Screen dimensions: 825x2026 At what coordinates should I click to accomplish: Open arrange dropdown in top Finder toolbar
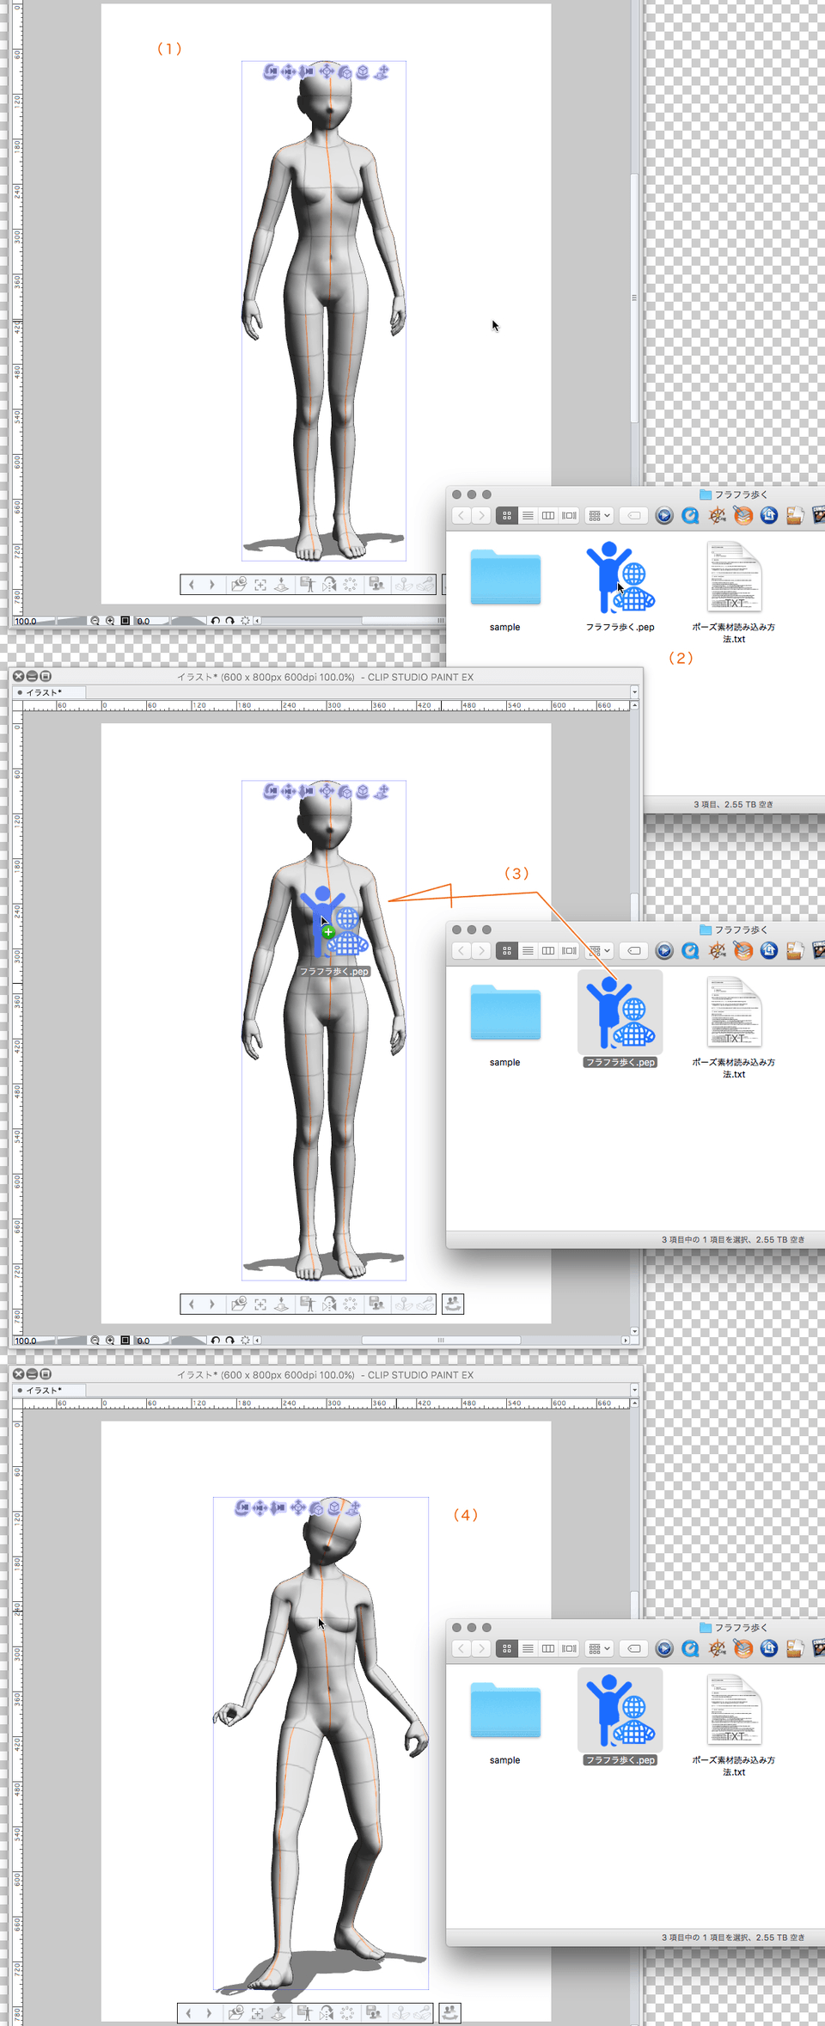tap(600, 516)
